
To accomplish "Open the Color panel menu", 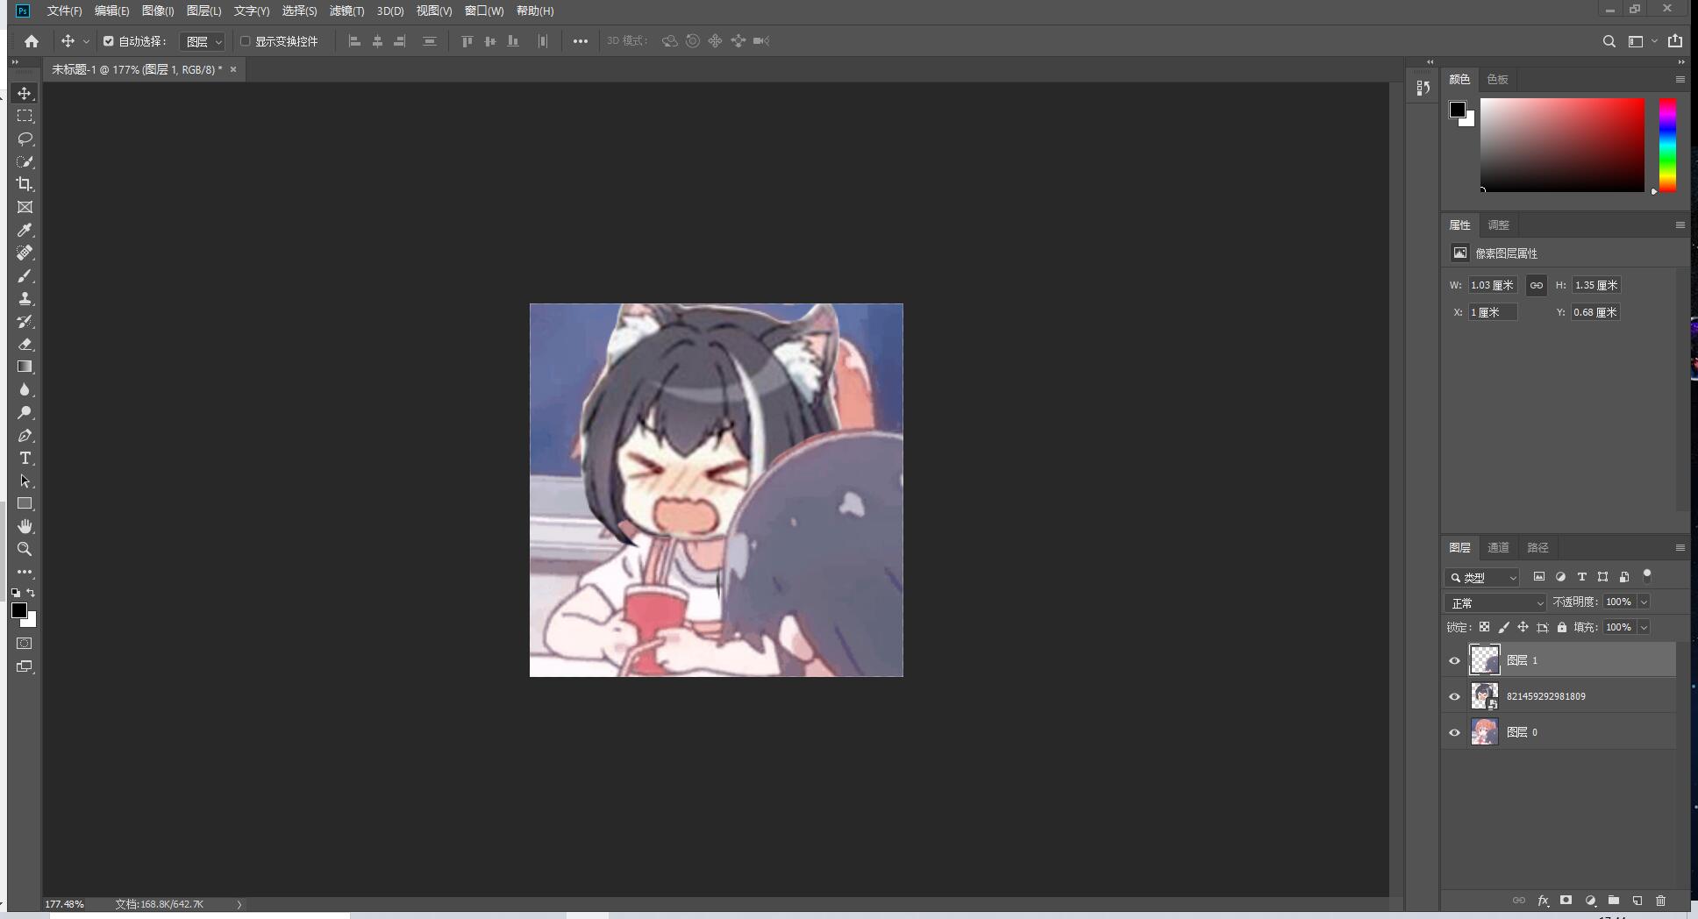I will click(1680, 79).
